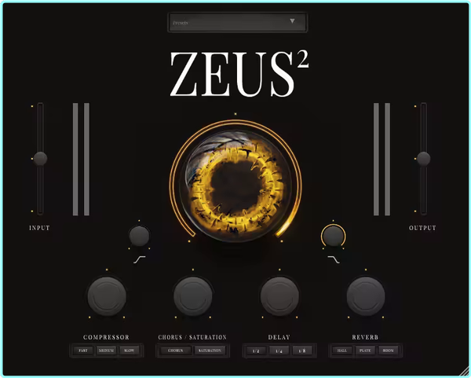Click the COMPRESSOR section label
471x378 pixels.
106,337
